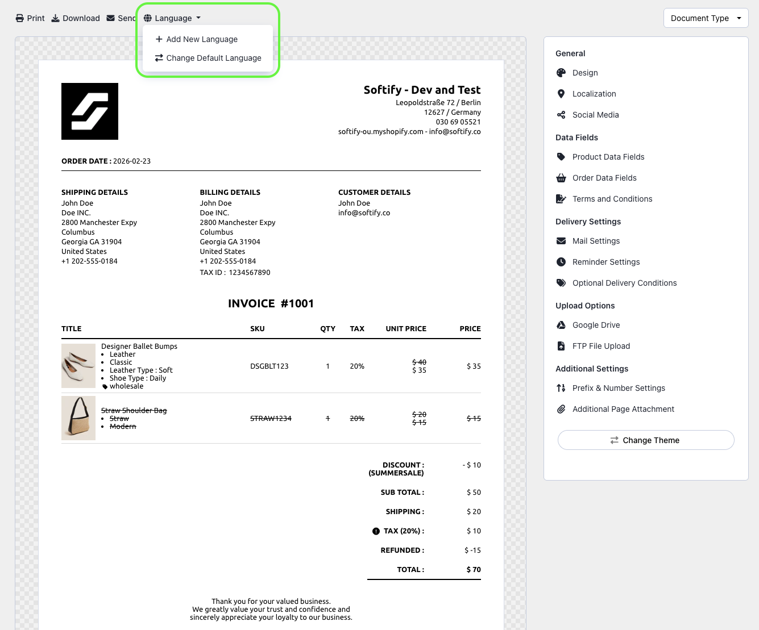Select Add New Language option
The height and width of the screenshot is (630, 759).
tap(202, 39)
